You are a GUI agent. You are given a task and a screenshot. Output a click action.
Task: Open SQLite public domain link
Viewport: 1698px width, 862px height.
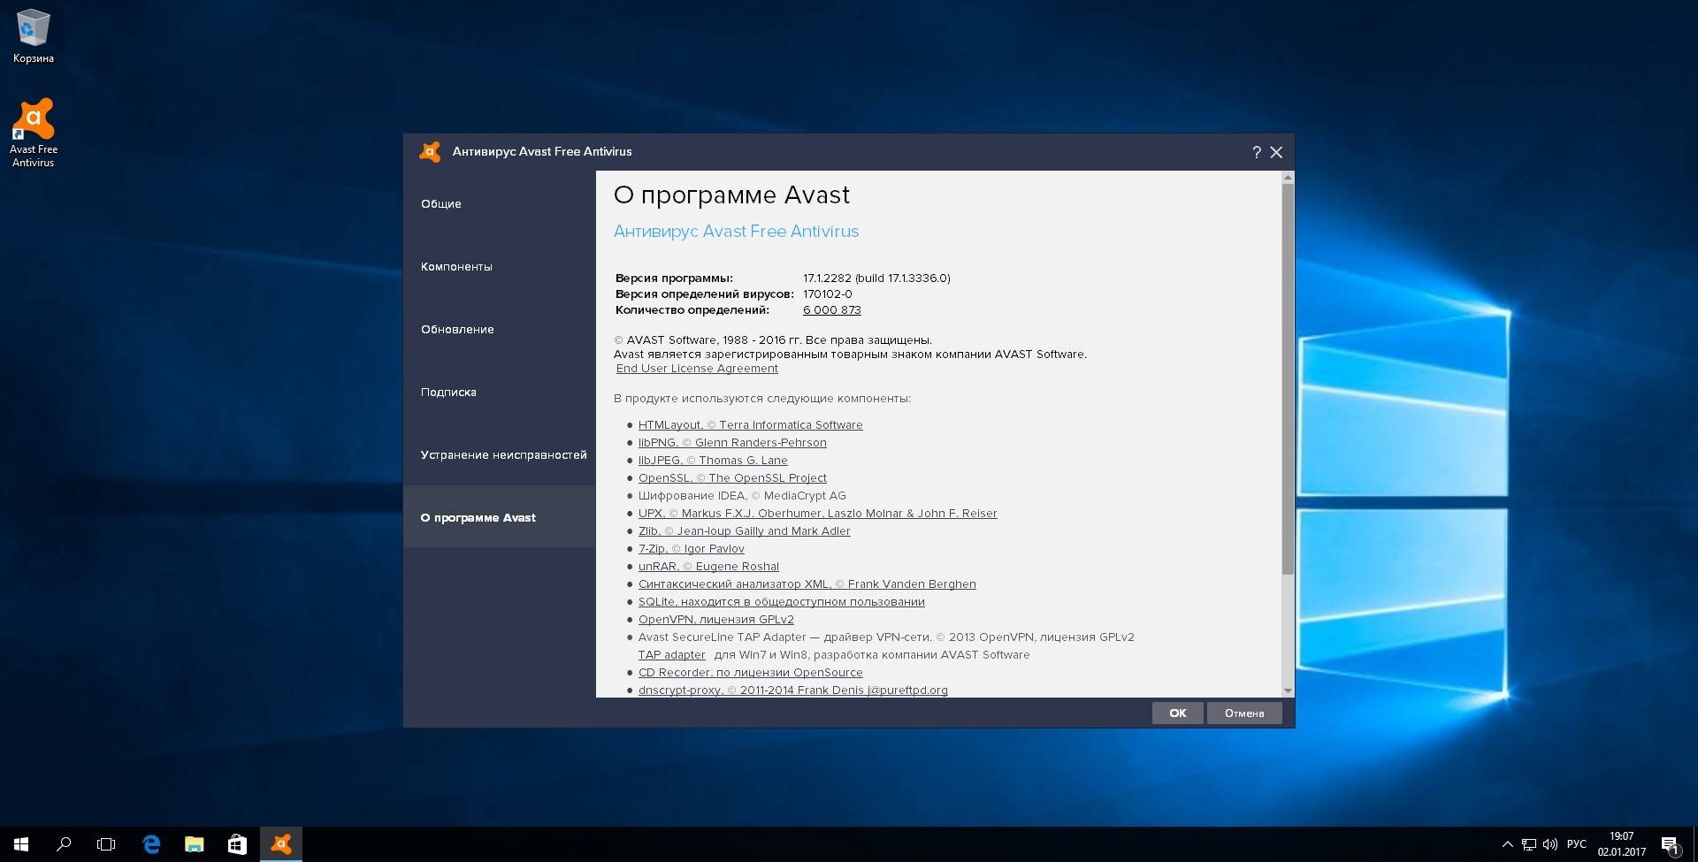pyautogui.click(x=781, y=601)
